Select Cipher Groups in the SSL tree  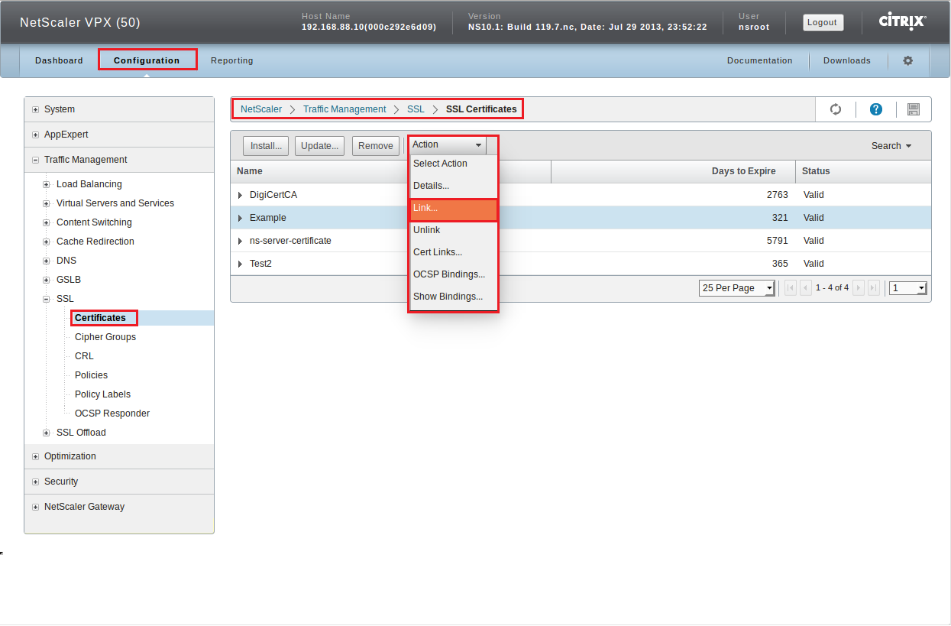[x=105, y=337]
